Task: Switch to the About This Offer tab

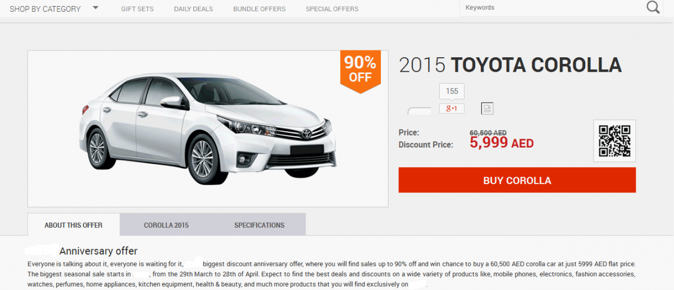Action: [x=74, y=225]
